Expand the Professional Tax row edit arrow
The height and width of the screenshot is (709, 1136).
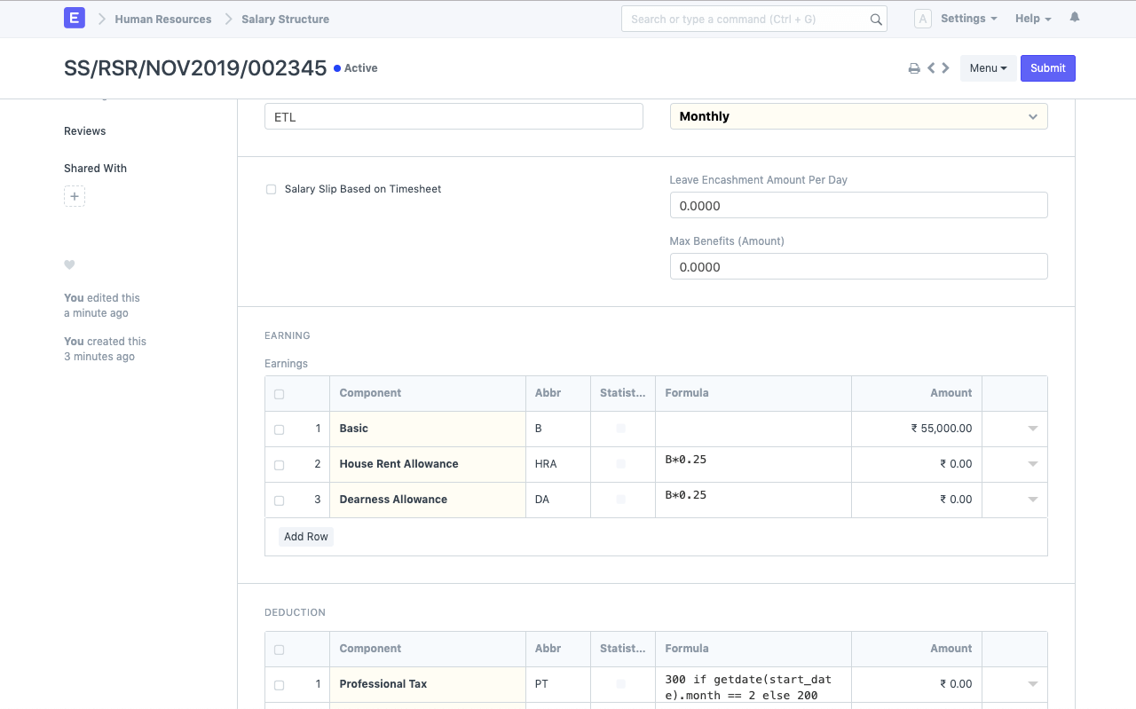click(x=1033, y=684)
